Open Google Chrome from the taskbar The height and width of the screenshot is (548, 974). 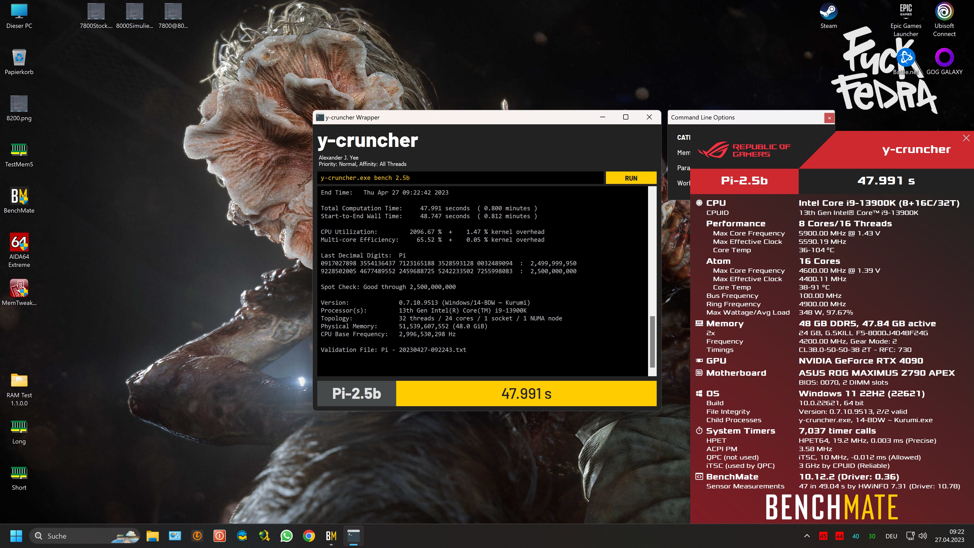tap(309, 536)
